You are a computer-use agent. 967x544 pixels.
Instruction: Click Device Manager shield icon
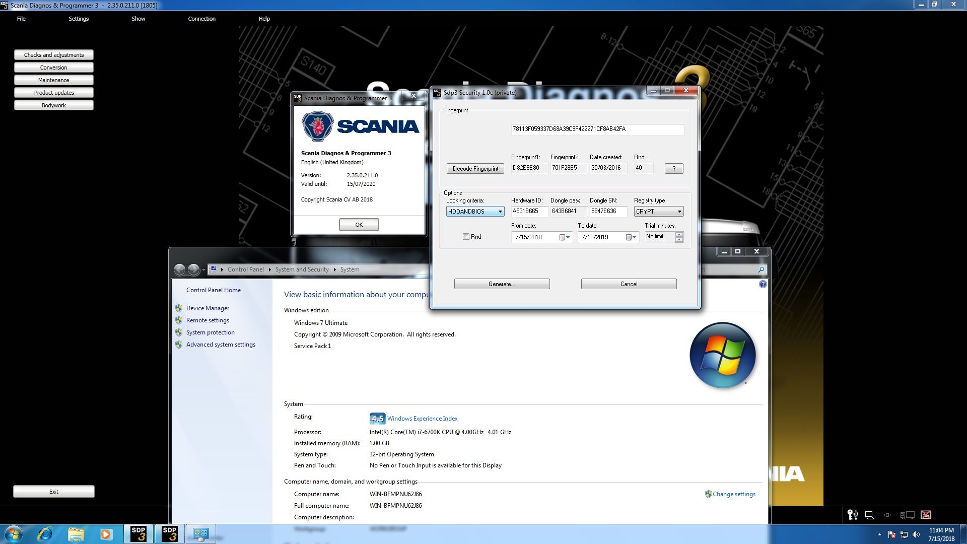[x=179, y=308]
